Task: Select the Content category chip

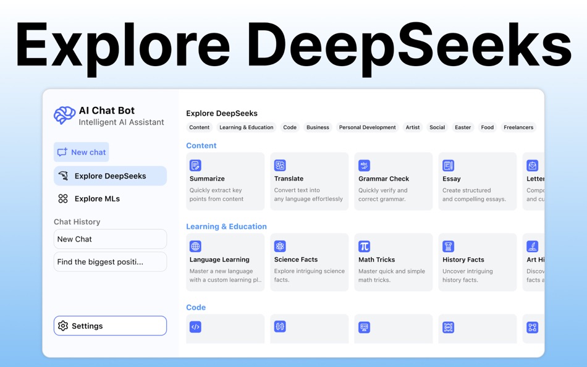Action: [199, 127]
